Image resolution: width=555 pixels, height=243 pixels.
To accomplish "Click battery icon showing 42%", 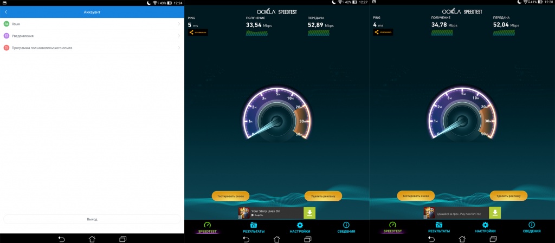I will 354,2.
